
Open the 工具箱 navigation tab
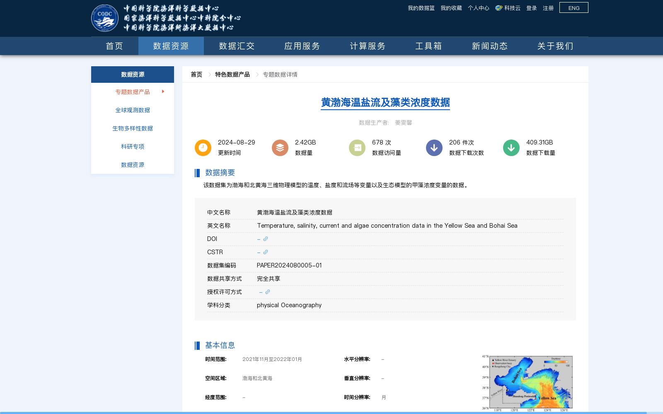(x=429, y=46)
